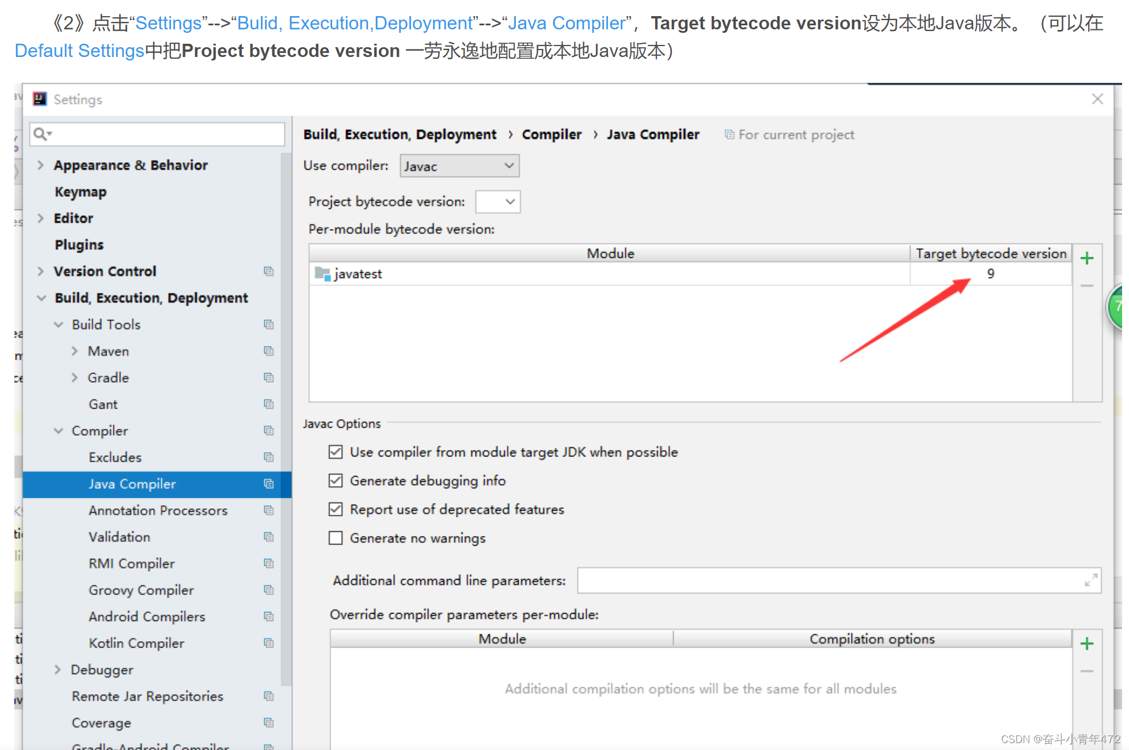The height and width of the screenshot is (750, 1129).
Task: Click the Additional command line parameters field
Action: 829,580
